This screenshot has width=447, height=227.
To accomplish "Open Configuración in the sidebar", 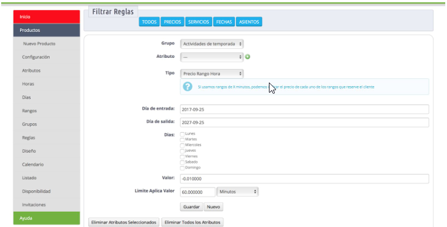I will tap(47, 57).
